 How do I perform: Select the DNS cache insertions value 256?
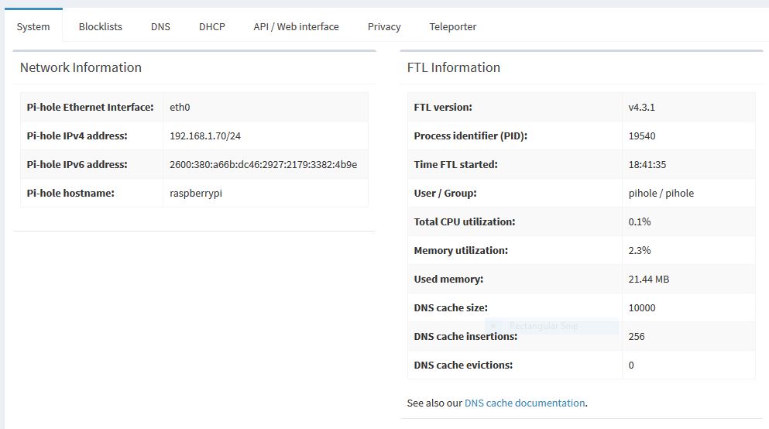click(x=637, y=336)
